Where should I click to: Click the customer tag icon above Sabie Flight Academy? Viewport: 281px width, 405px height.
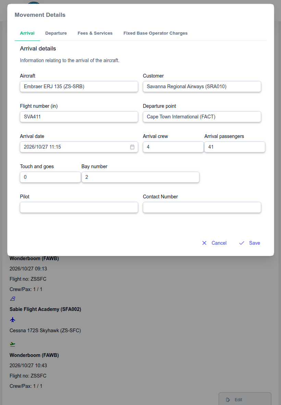(x=13, y=299)
